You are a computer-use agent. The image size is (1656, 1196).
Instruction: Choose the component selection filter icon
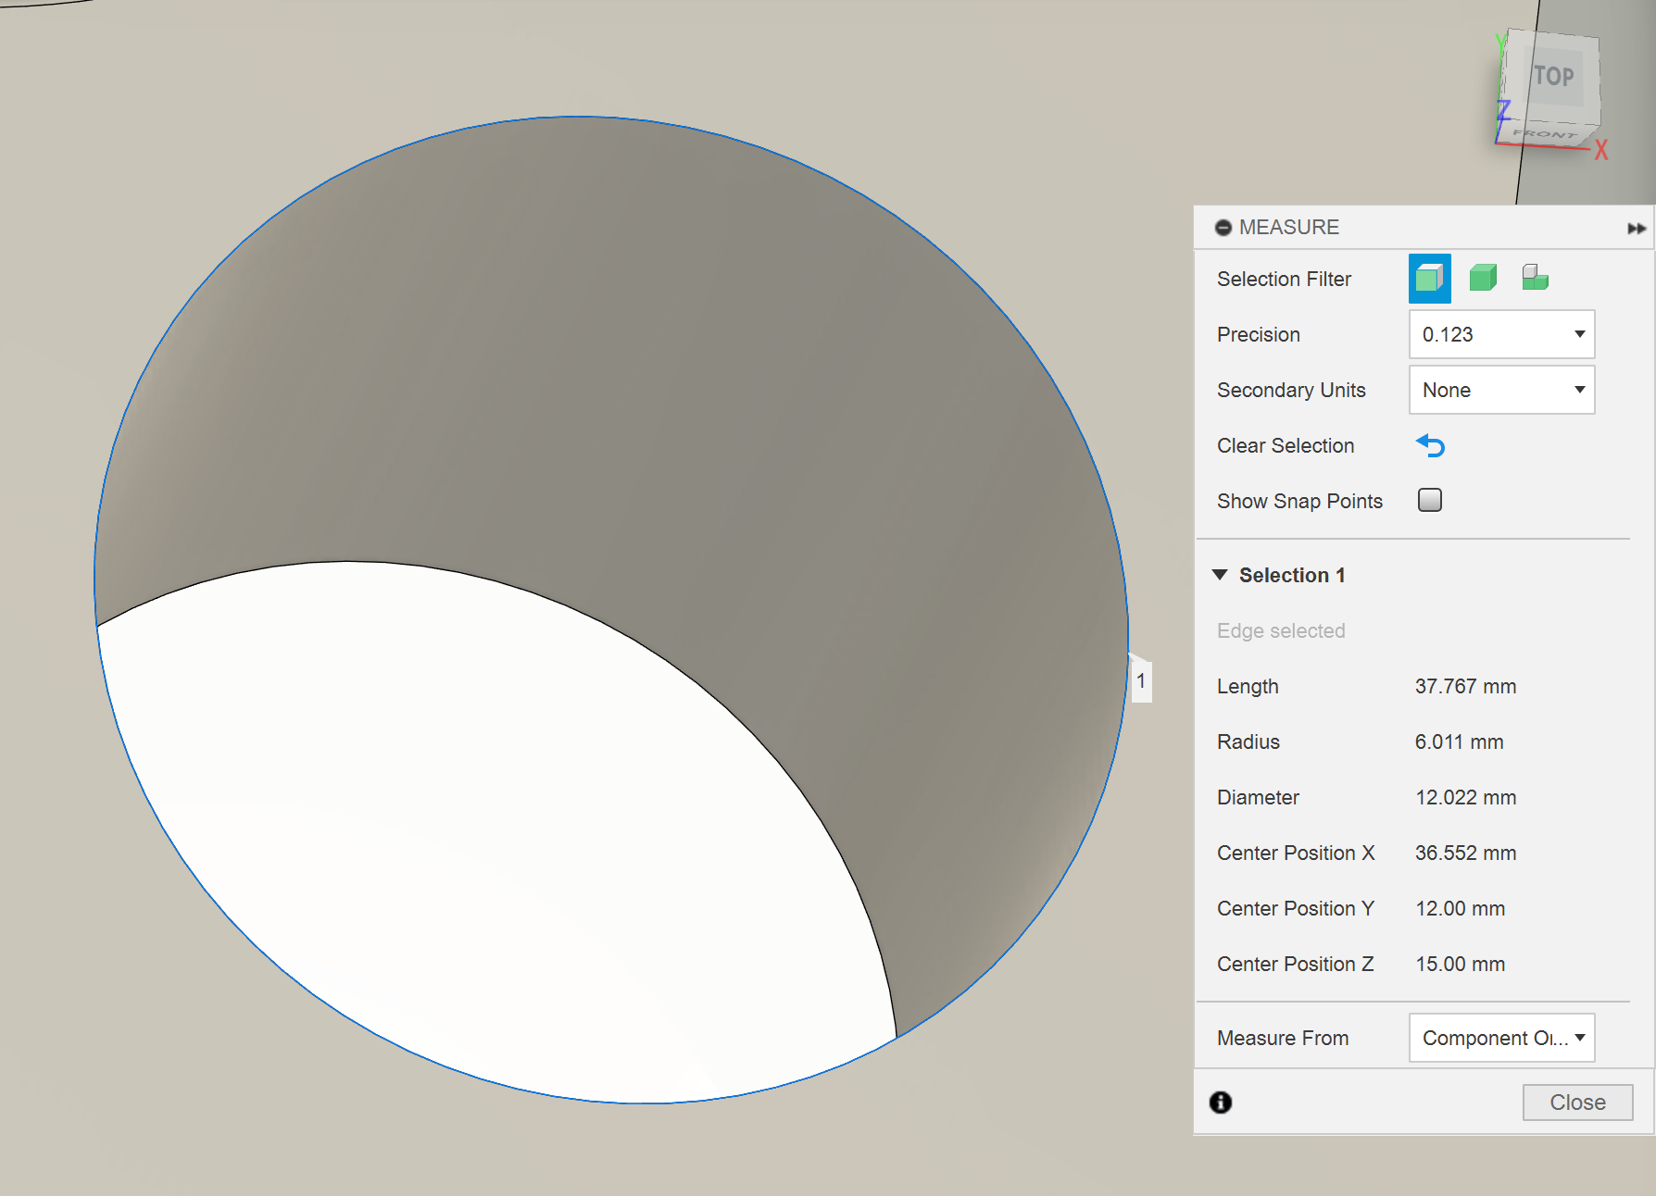click(1535, 279)
